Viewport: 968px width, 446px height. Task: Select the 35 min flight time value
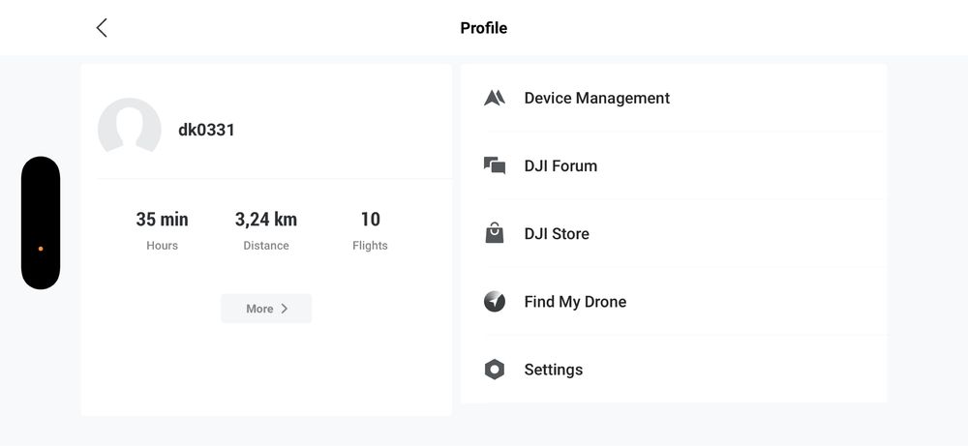point(163,219)
